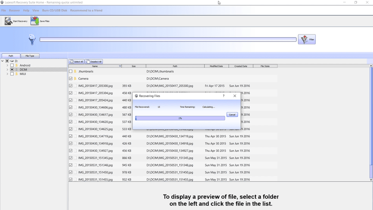Click the Name column sort arrow
Image resolution: width=373 pixels, height=210 pixels.
(120, 66)
